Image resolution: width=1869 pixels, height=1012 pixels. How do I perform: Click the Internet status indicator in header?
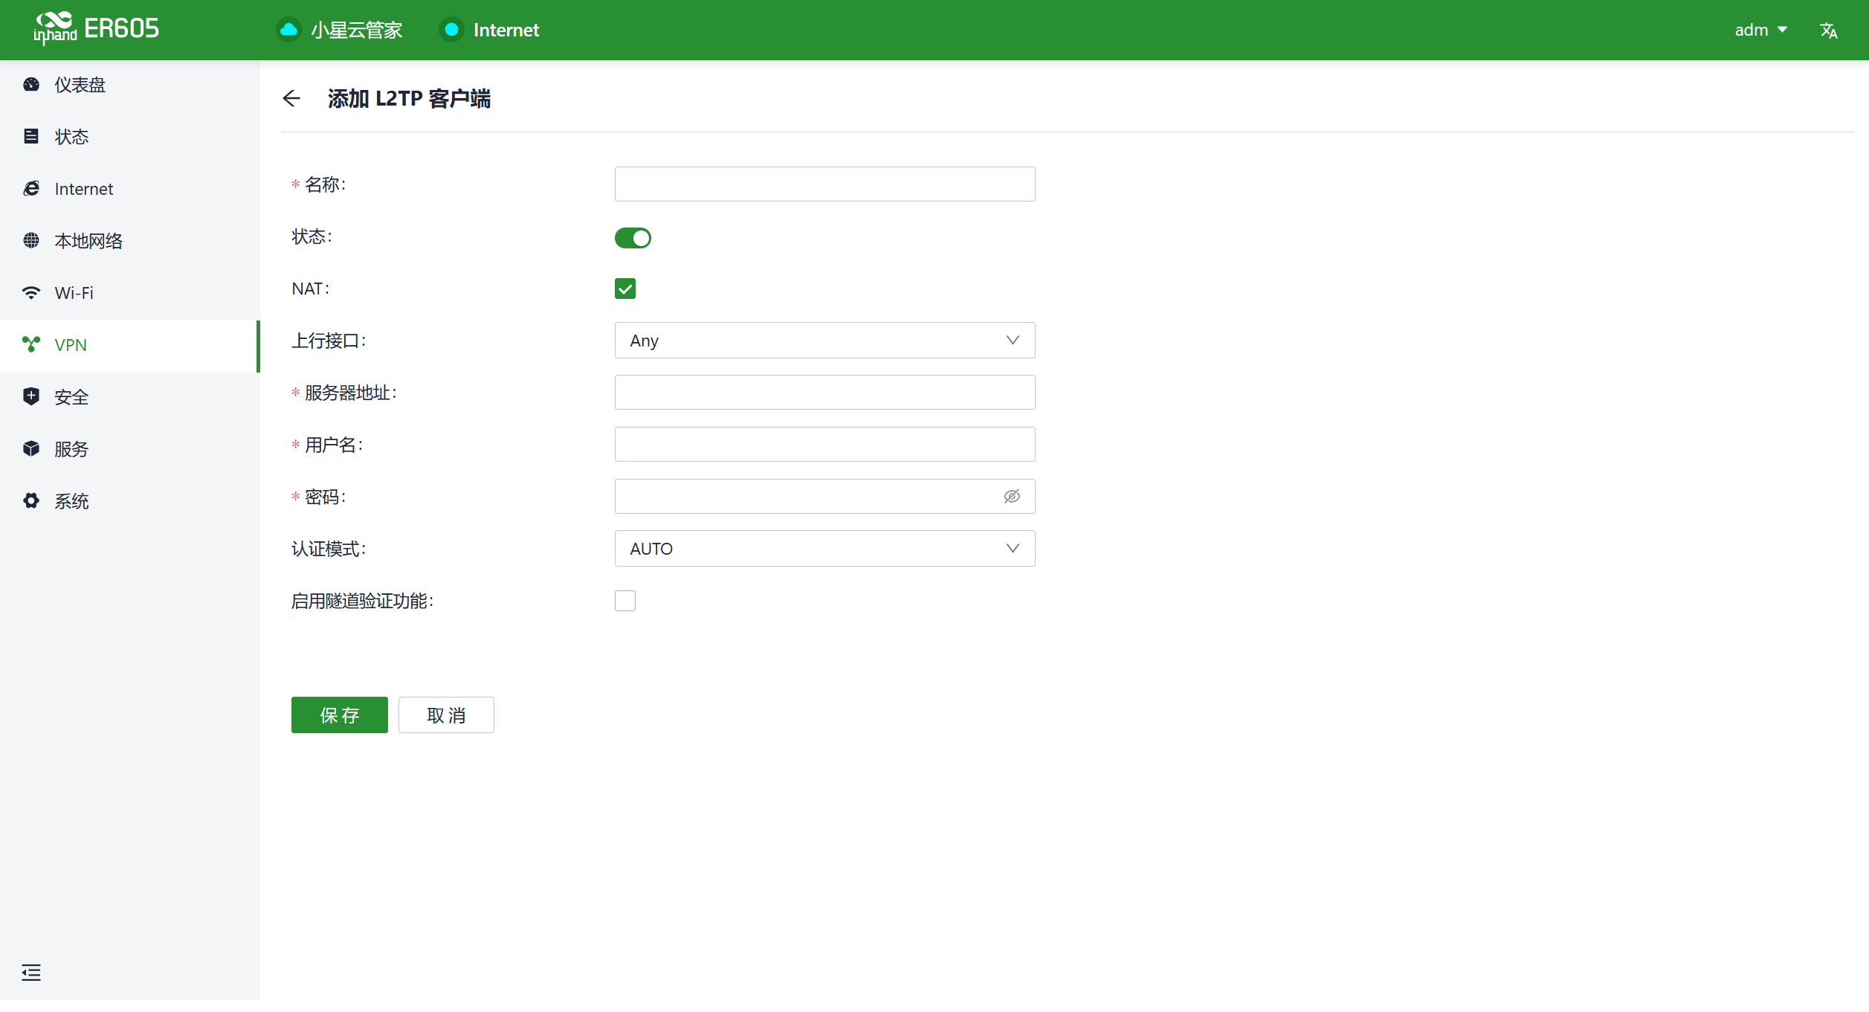coord(451,30)
